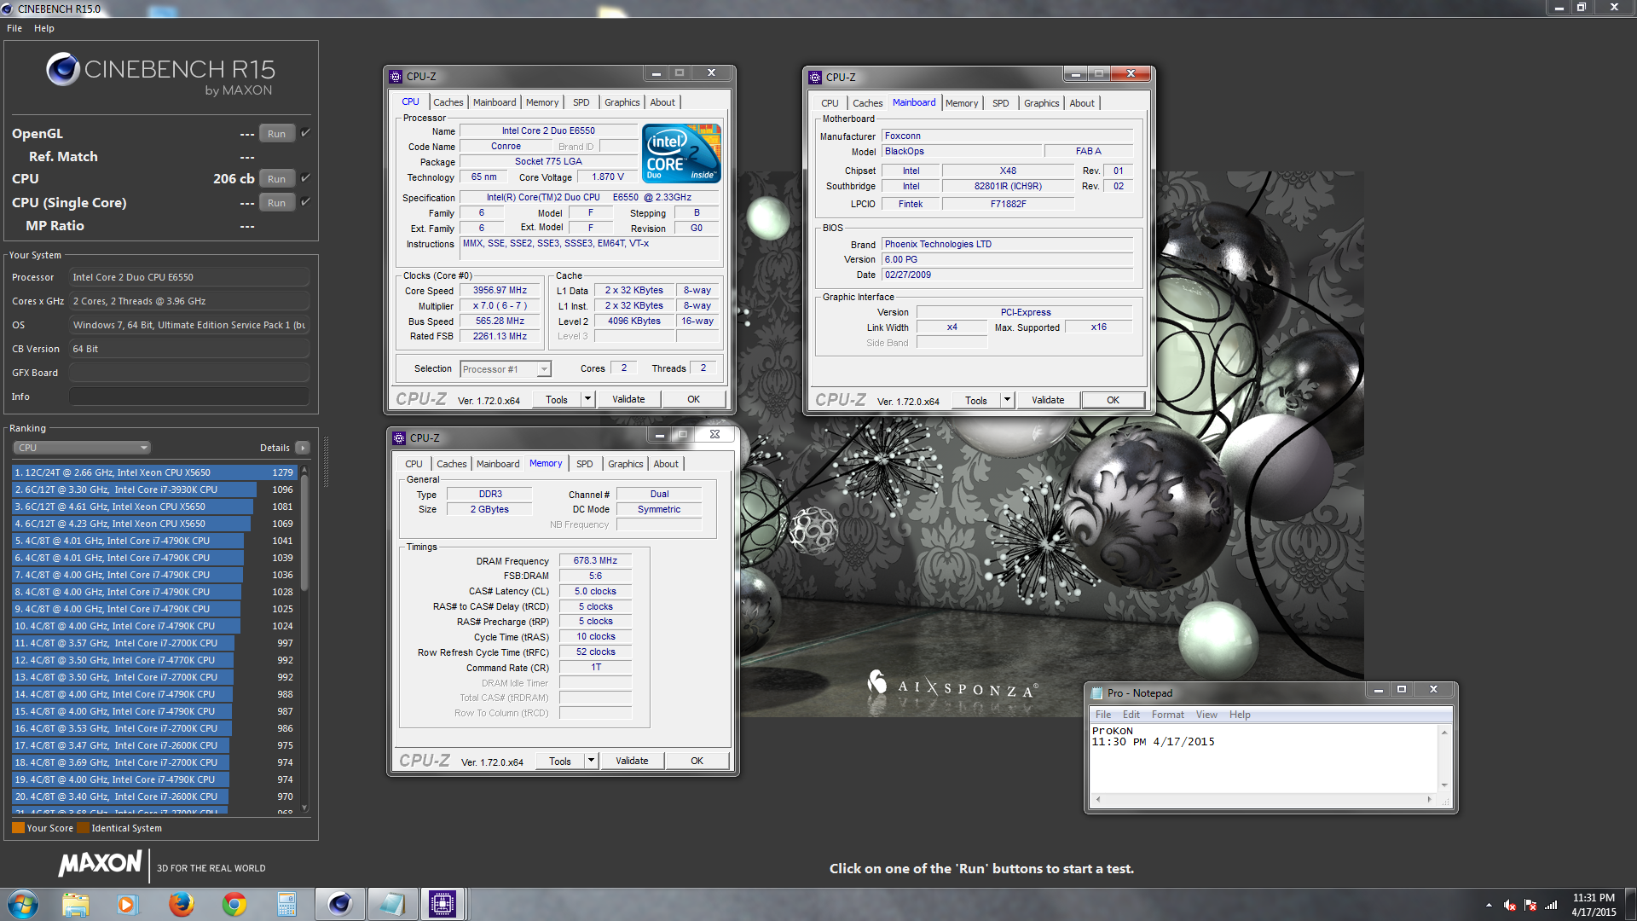Click the network signal tray icon
Image resolution: width=1637 pixels, height=921 pixels.
point(1551,905)
